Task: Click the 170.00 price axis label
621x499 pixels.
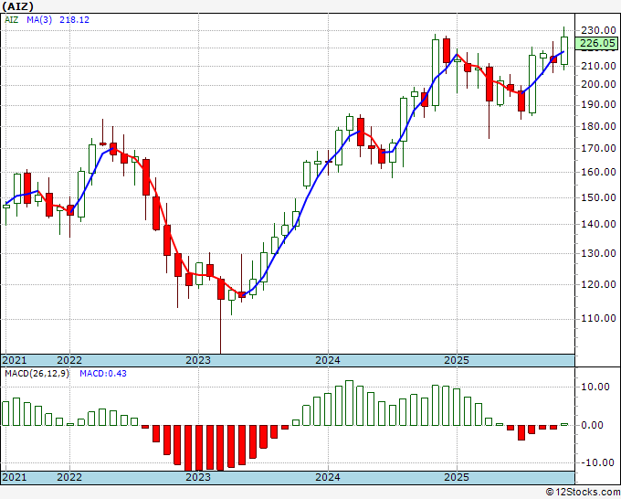Action: pos(598,148)
